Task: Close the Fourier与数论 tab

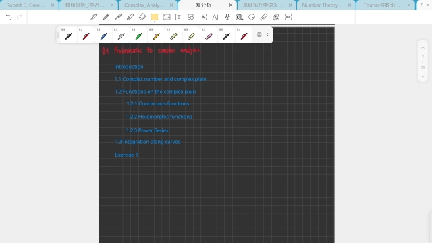Action: pos(409,5)
